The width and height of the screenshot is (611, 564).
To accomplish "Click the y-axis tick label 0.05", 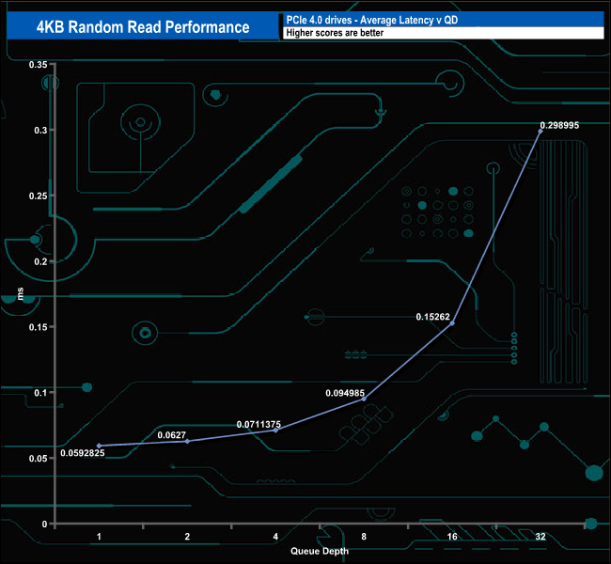I will [39, 459].
